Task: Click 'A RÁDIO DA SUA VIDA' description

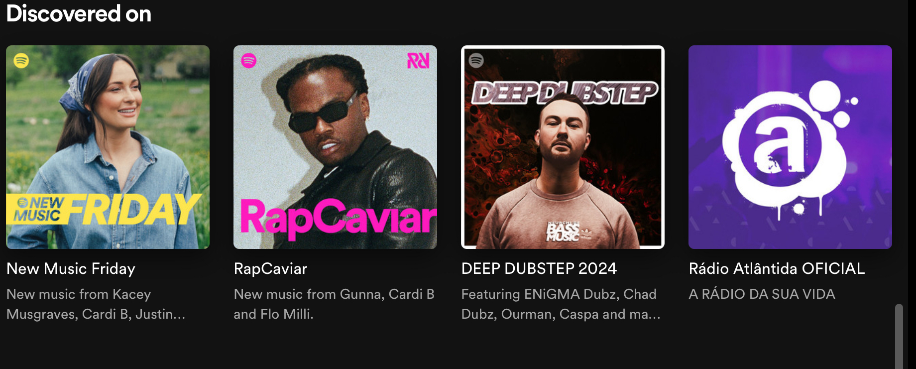Action: (762, 294)
